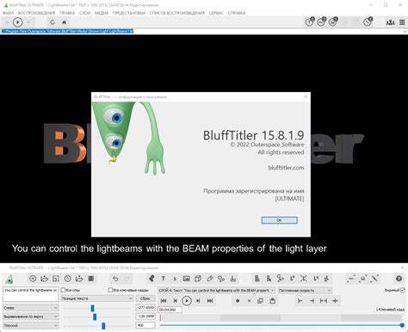Screen dimensions: 408x332
Task: Add a text layer with the T icon
Action: [x=164, y=279]
